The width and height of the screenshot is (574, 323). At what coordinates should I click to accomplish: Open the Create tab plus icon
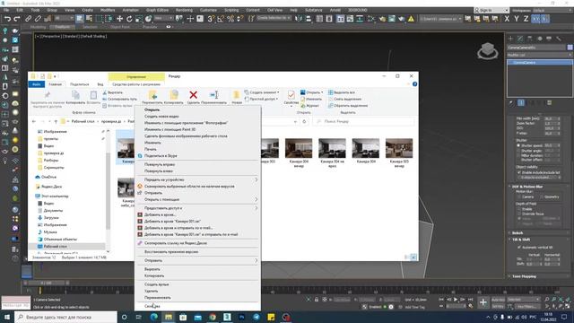pyautogui.click(x=510, y=39)
